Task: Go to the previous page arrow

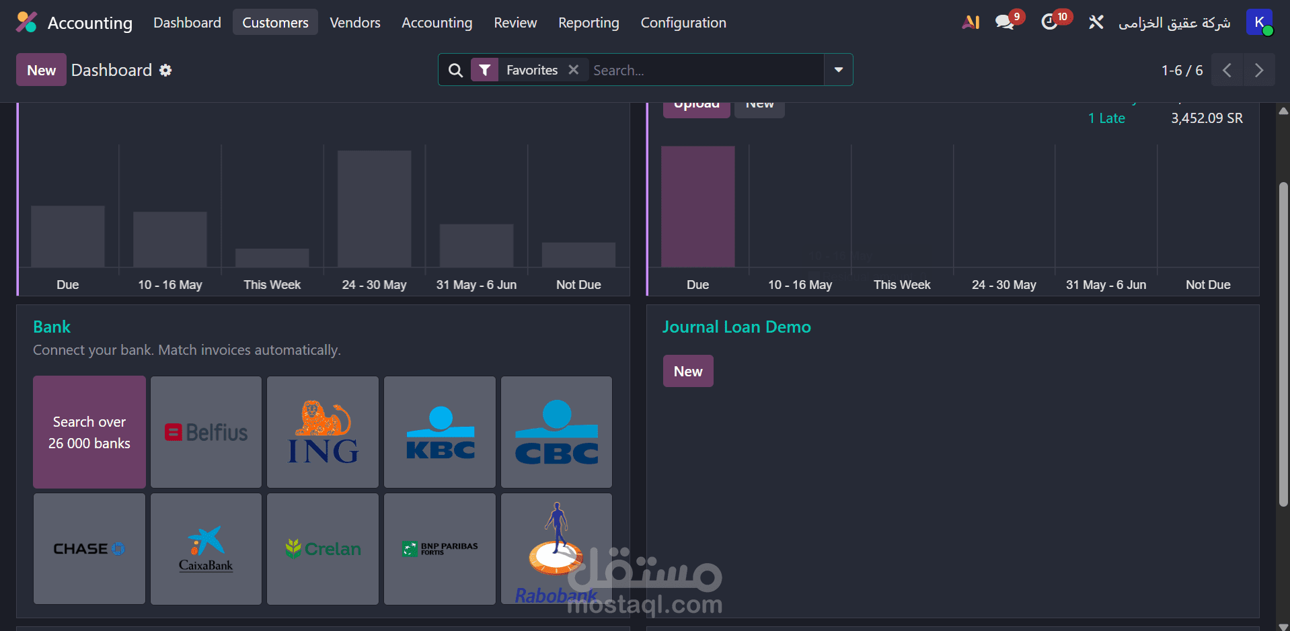Action: [1227, 70]
